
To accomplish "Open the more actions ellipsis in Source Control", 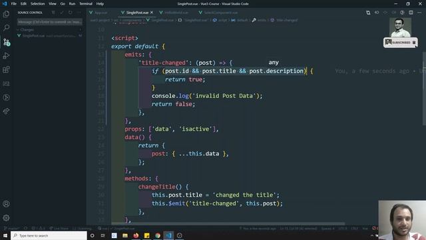I will pos(79,13).
